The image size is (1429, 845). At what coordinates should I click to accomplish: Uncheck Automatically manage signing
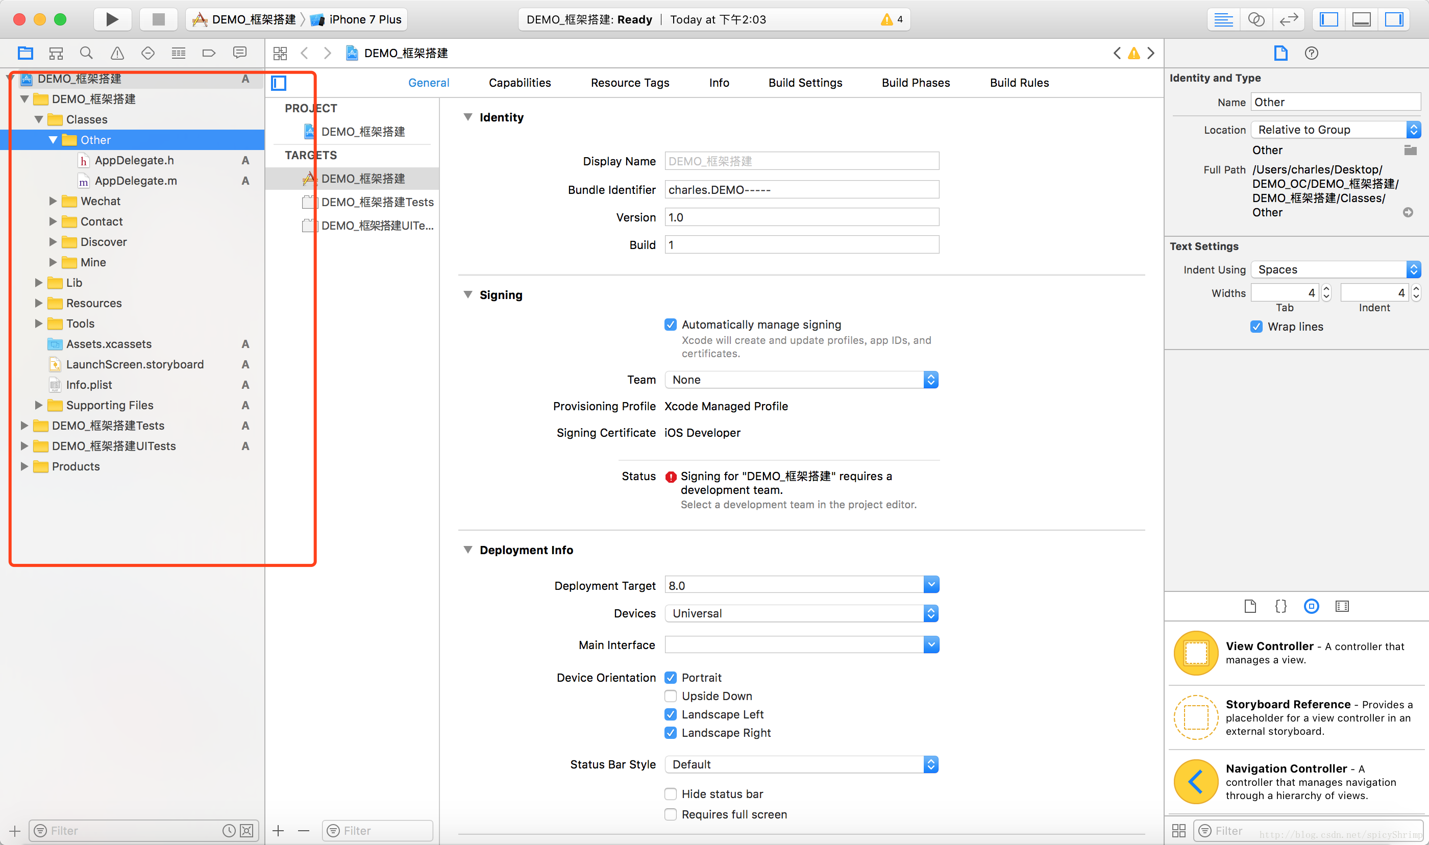(671, 325)
